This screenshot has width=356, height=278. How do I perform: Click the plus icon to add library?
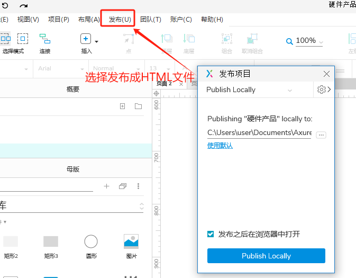point(106,186)
